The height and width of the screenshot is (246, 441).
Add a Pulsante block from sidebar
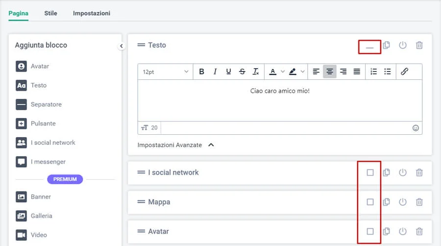point(43,123)
